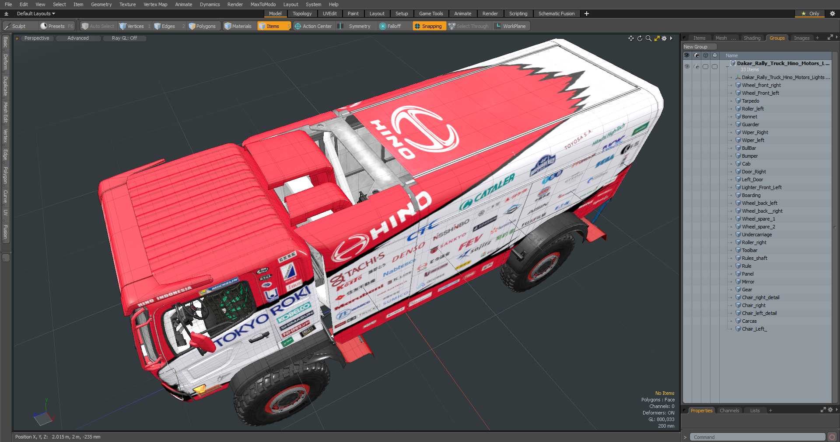The height and width of the screenshot is (442, 840).
Task: Click the axis gizmo in the viewport corner
Action: tap(43, 413)
